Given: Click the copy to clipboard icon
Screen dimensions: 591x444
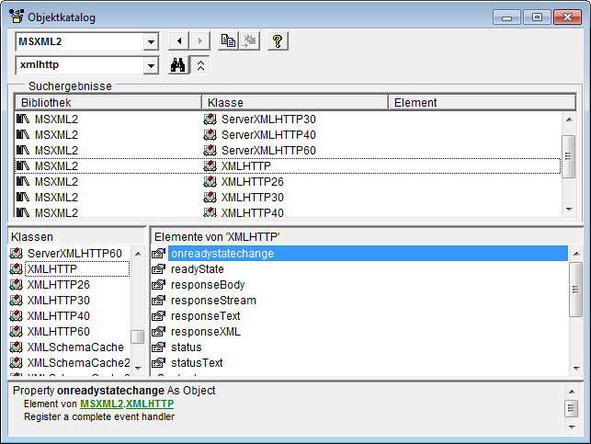Looking at the screenshot, I should coord(228,41).
